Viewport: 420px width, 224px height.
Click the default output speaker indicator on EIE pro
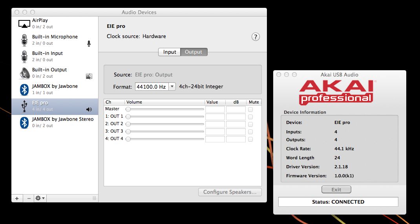point(89,109)
